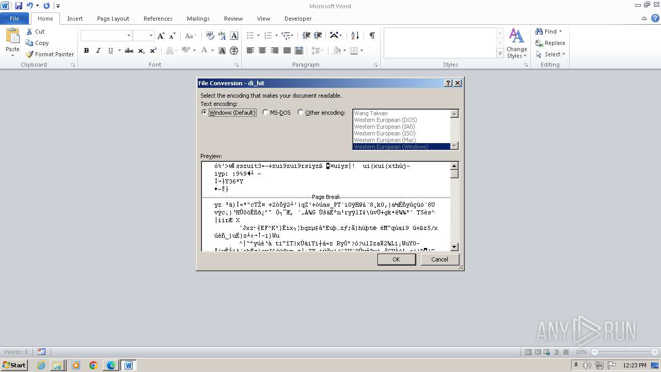
Task: Switch to the Developer tab
Action: point(298,19)
